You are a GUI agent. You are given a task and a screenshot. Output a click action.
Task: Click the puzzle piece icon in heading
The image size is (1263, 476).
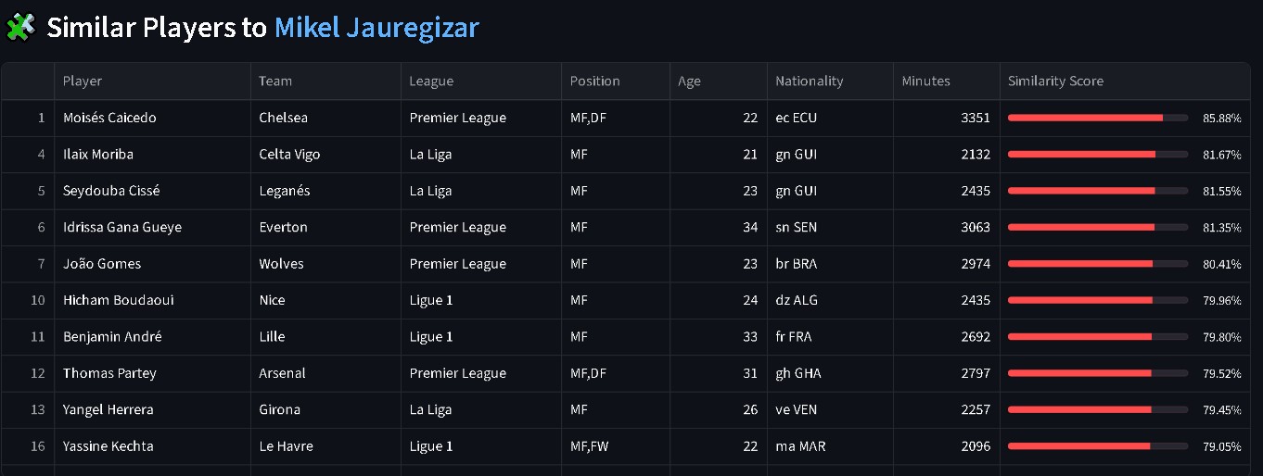pos(21,27)
